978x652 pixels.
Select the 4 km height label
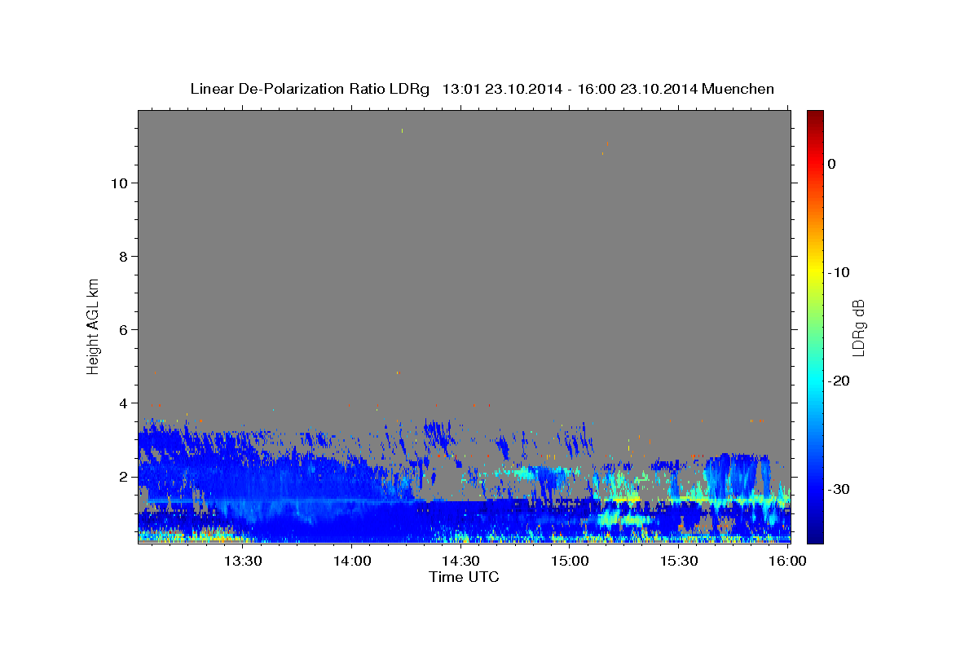(121, 403)
